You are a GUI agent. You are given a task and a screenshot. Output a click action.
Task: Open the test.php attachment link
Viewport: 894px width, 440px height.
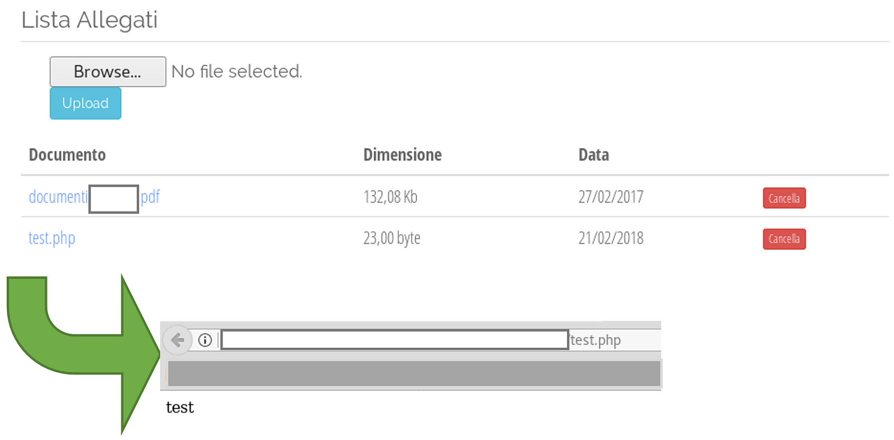51,238
